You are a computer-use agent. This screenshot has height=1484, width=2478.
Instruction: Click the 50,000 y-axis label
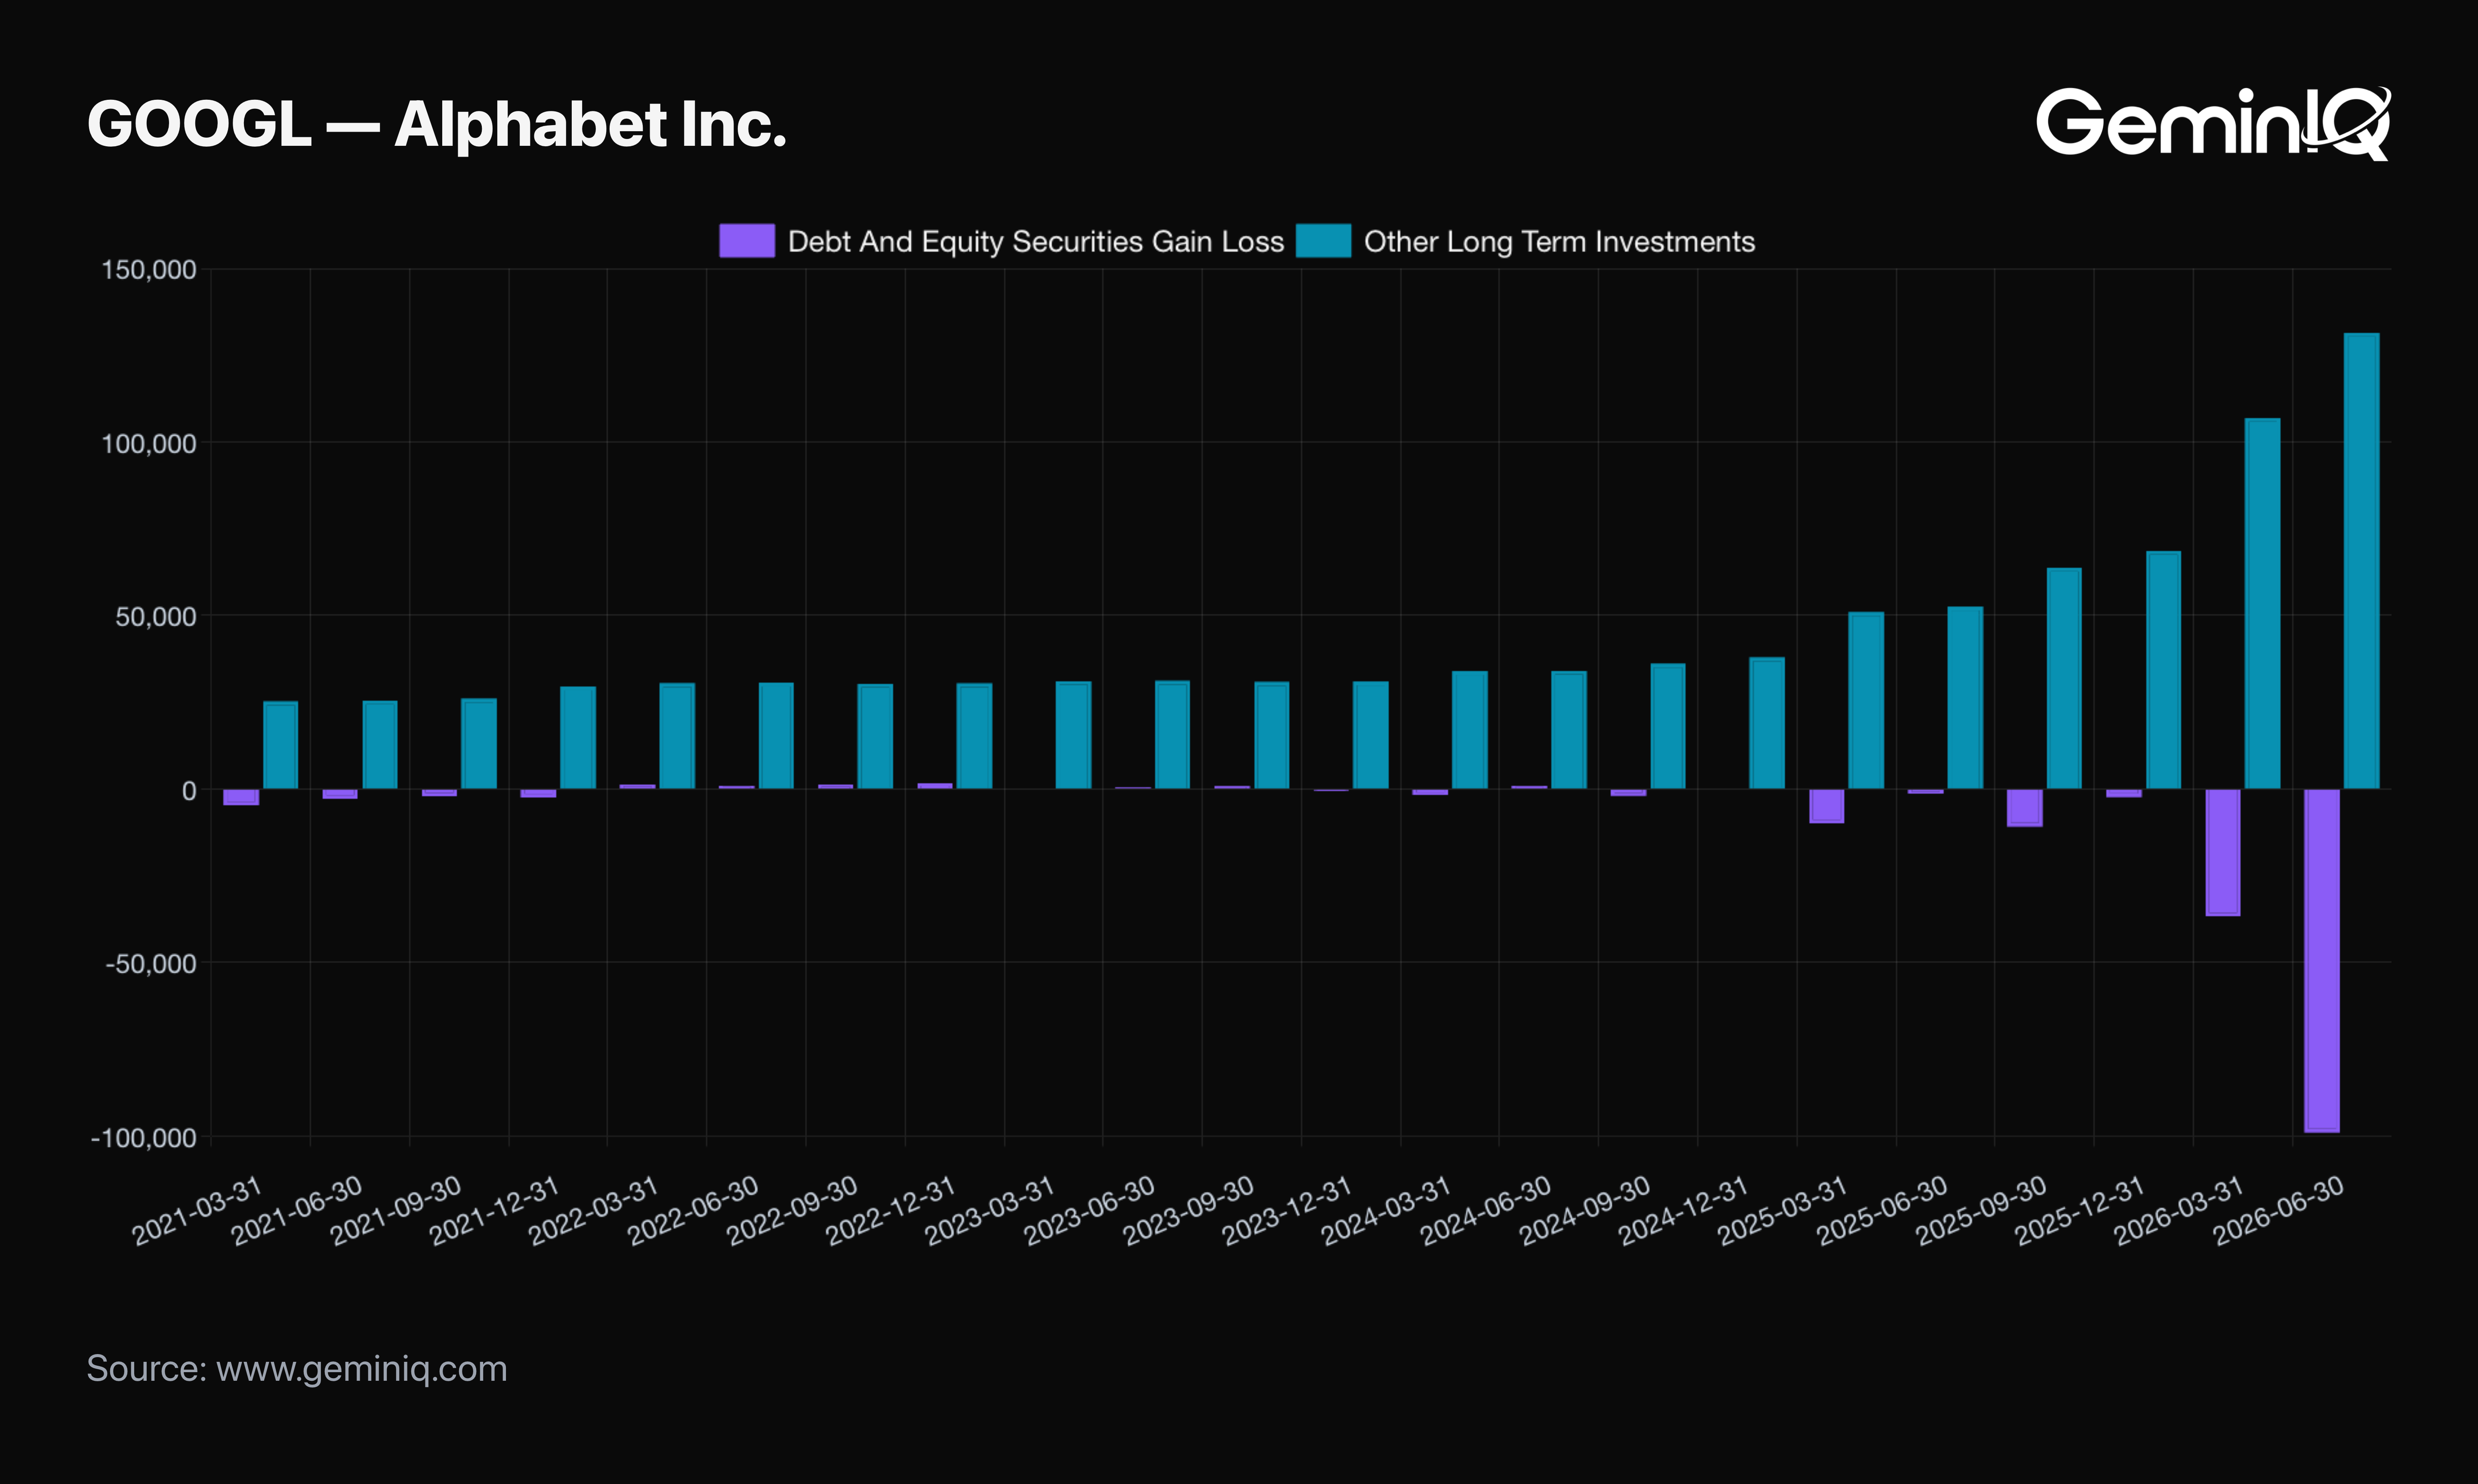click(x=156, y=617)
